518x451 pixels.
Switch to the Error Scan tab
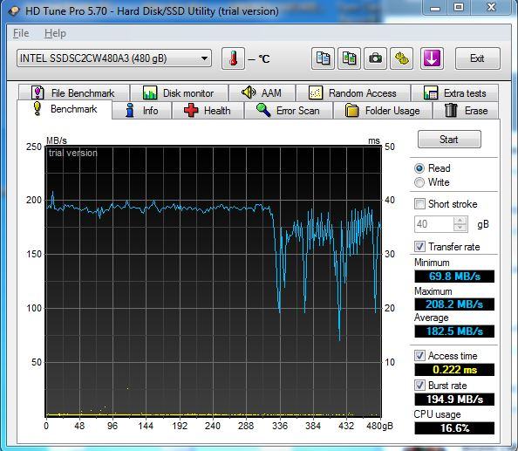coord(288,111)
